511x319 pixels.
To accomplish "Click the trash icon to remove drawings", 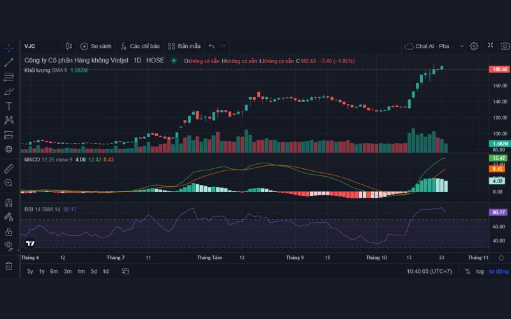I will pos(9,265).
